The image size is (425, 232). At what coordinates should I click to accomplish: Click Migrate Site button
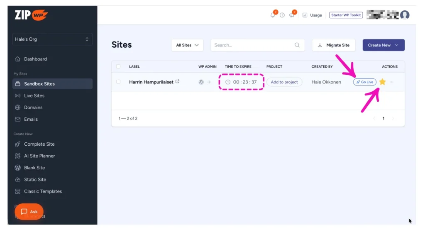334,45
